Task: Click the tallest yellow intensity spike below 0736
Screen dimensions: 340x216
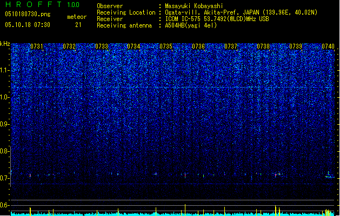Action: [x=185, y=210]
